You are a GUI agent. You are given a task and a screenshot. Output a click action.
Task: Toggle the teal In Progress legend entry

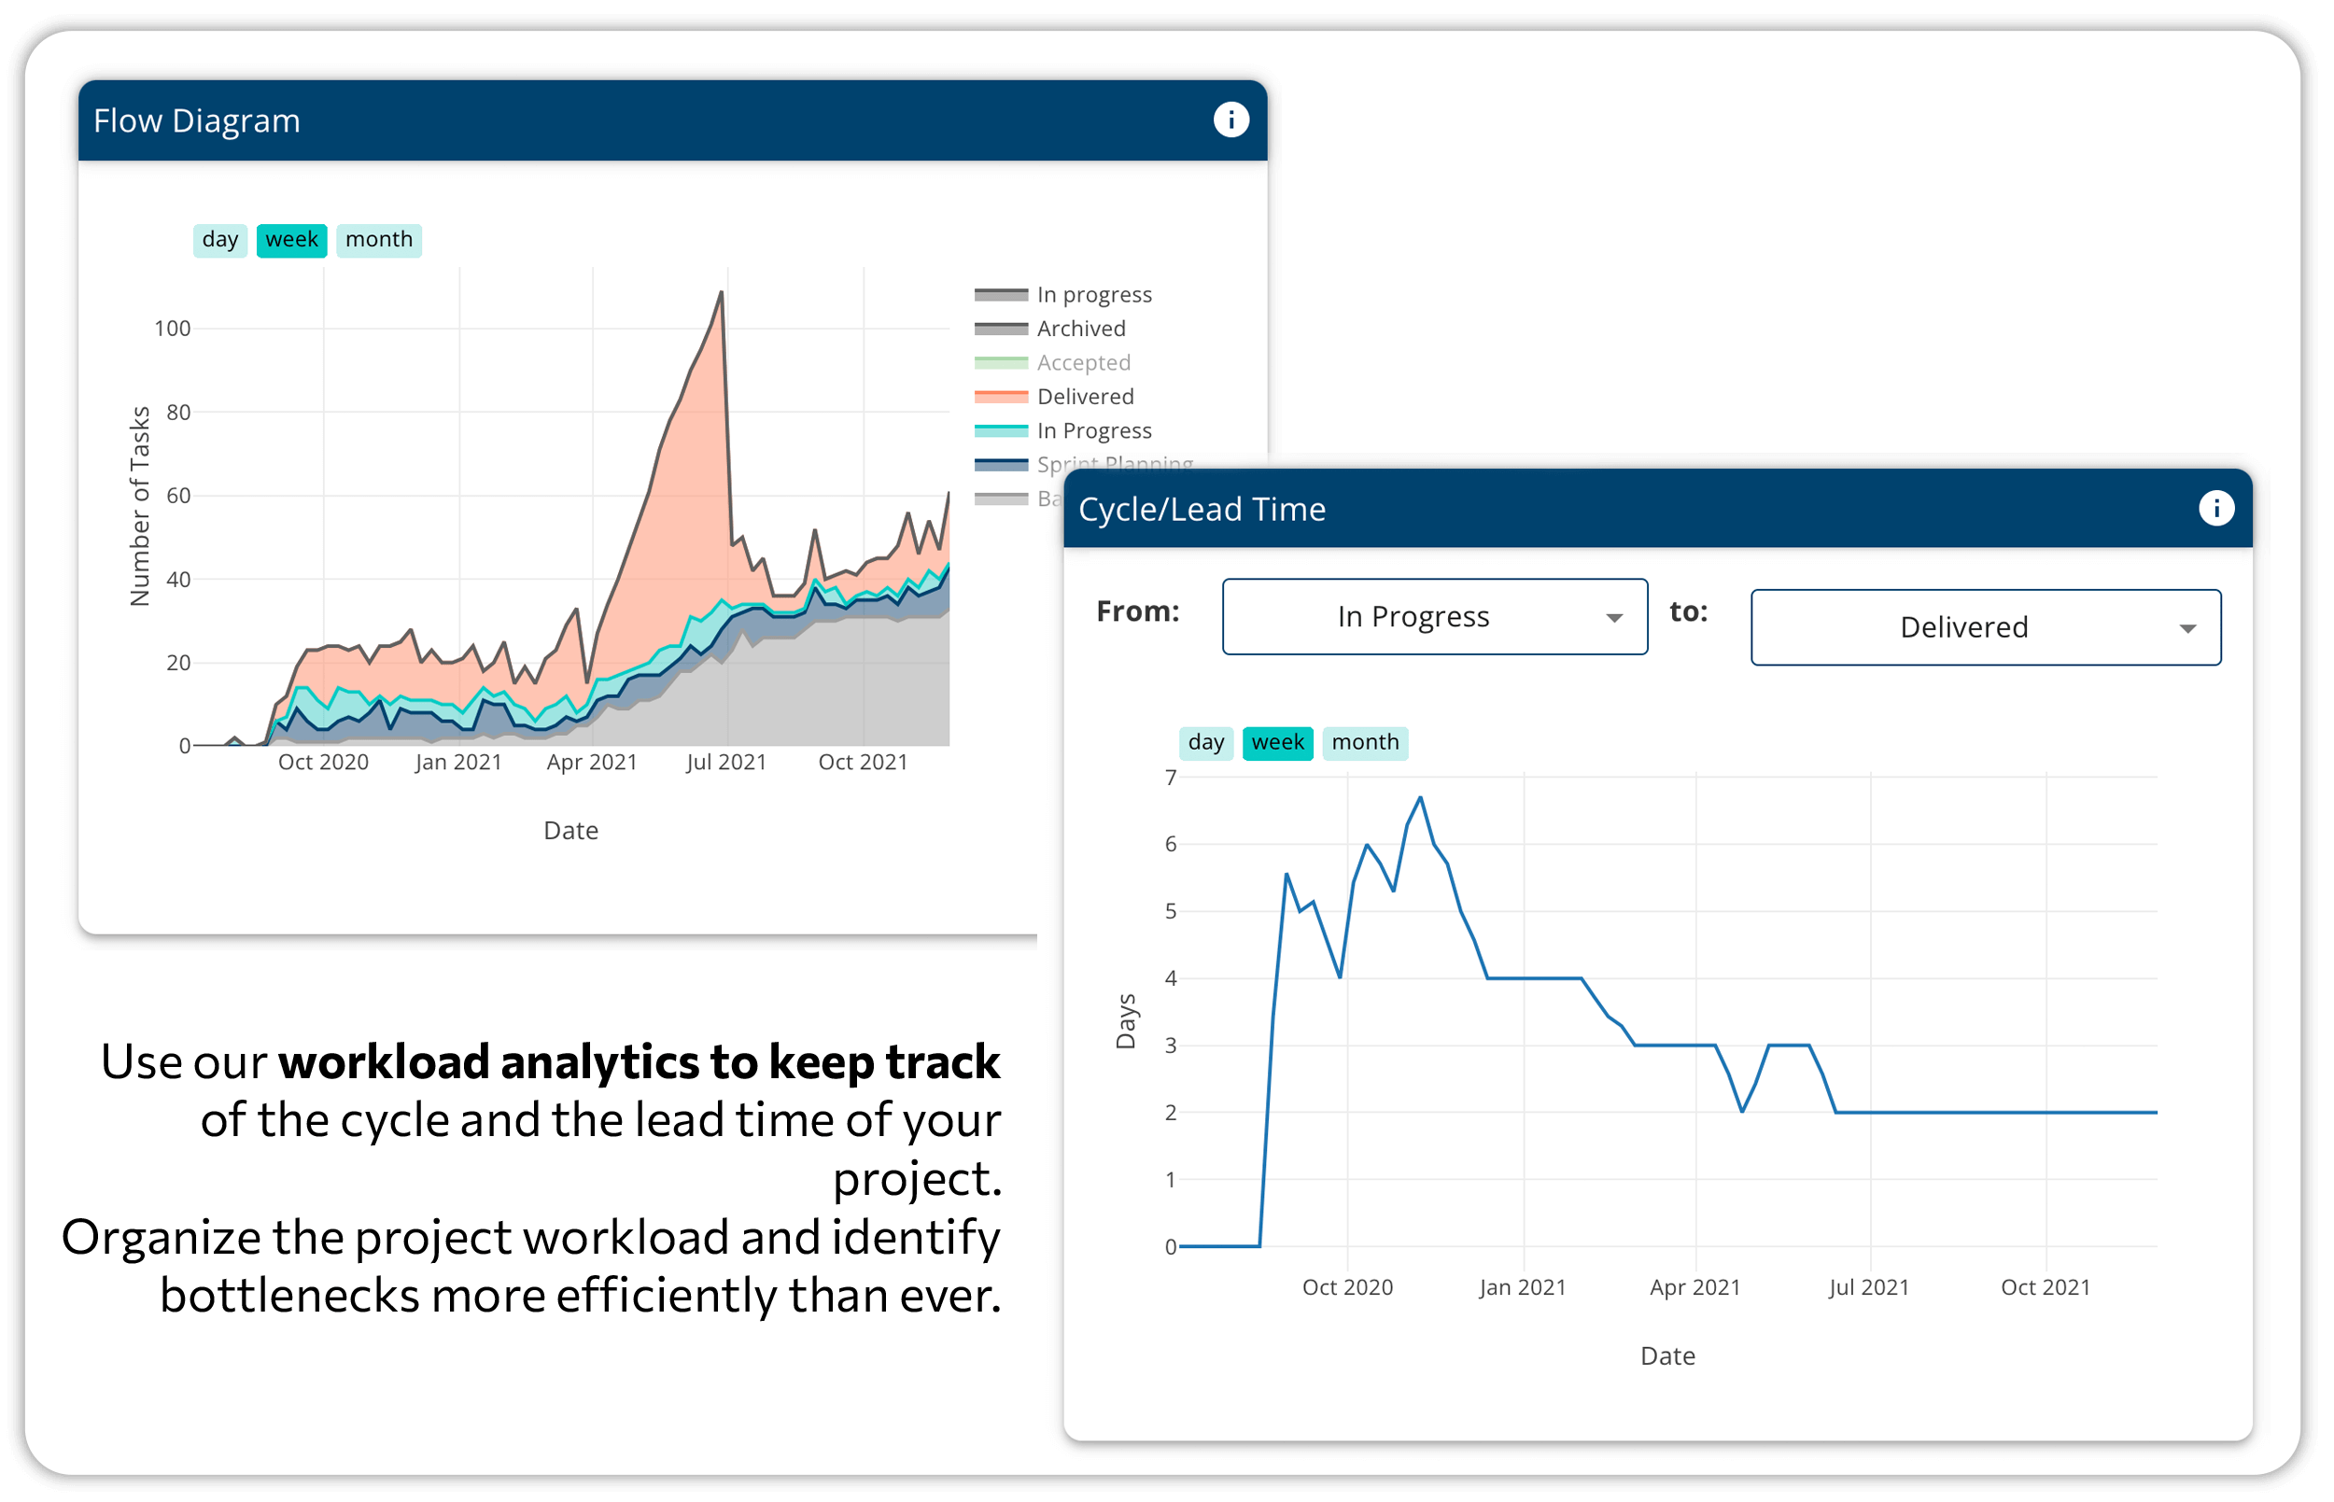point(1093,430)
